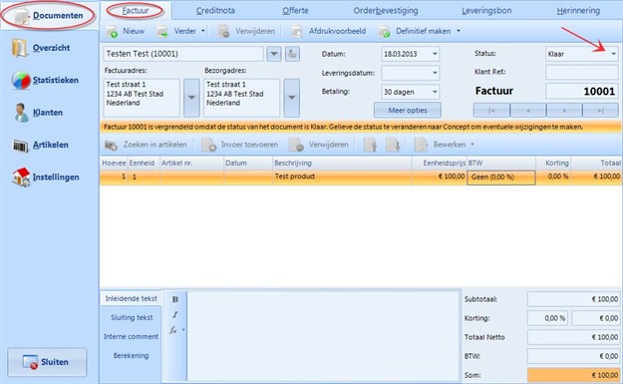
Task: Open the Sluiting tekst tab
Action: pos(132,317)
